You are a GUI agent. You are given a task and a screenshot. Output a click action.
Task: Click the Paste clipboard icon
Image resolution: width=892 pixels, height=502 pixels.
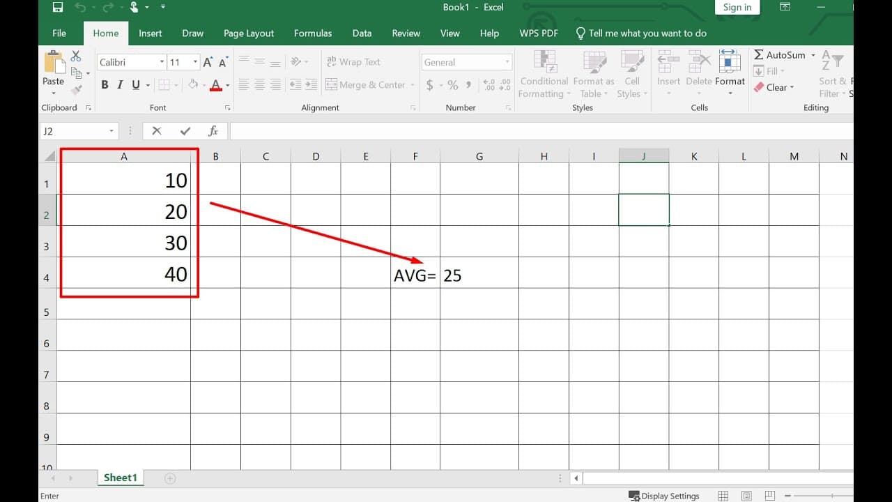point(54,62)
